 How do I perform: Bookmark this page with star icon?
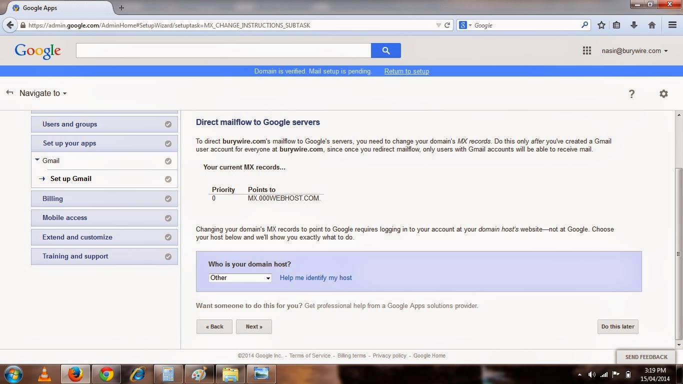(x=601, y=25)
